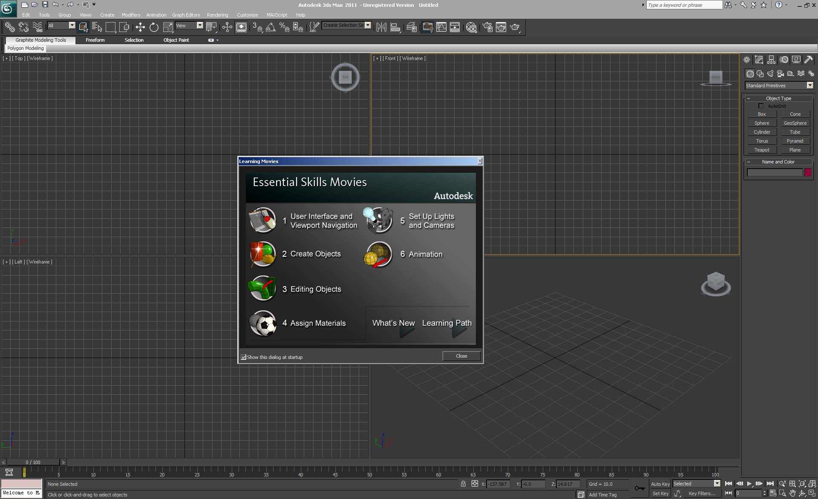This screenshot has width=818, height=499.
Task: Click the object color swatch
Action: (x=808, y=172)
